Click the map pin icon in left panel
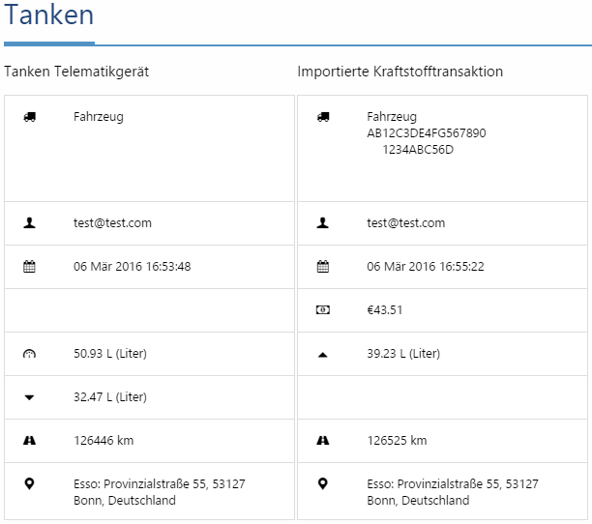Screen dimensions: 592x524 pyautogui.click(x=29, y=483)
